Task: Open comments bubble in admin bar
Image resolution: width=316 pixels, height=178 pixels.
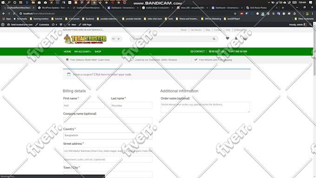Action: click(x=62, y=25)
